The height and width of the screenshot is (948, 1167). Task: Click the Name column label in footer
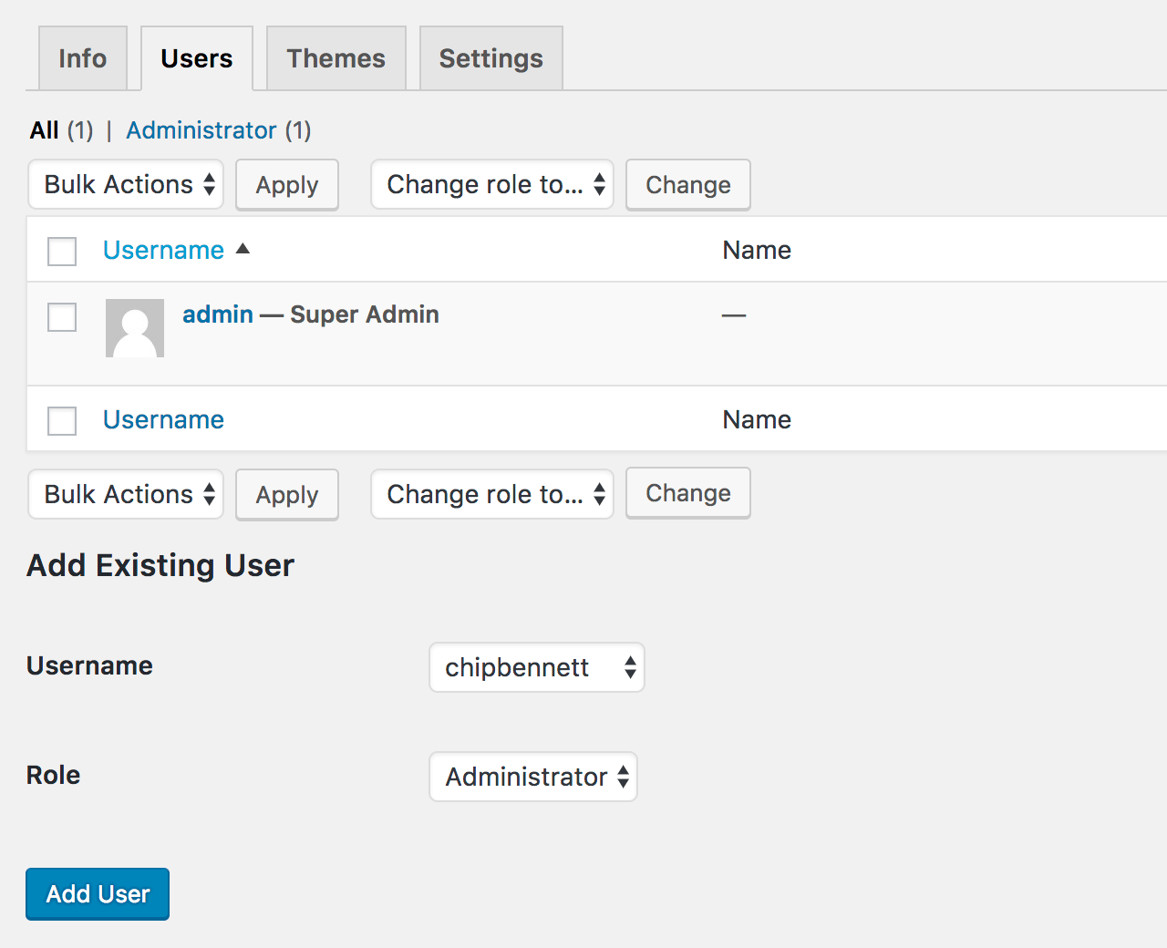tap(757, 419)
